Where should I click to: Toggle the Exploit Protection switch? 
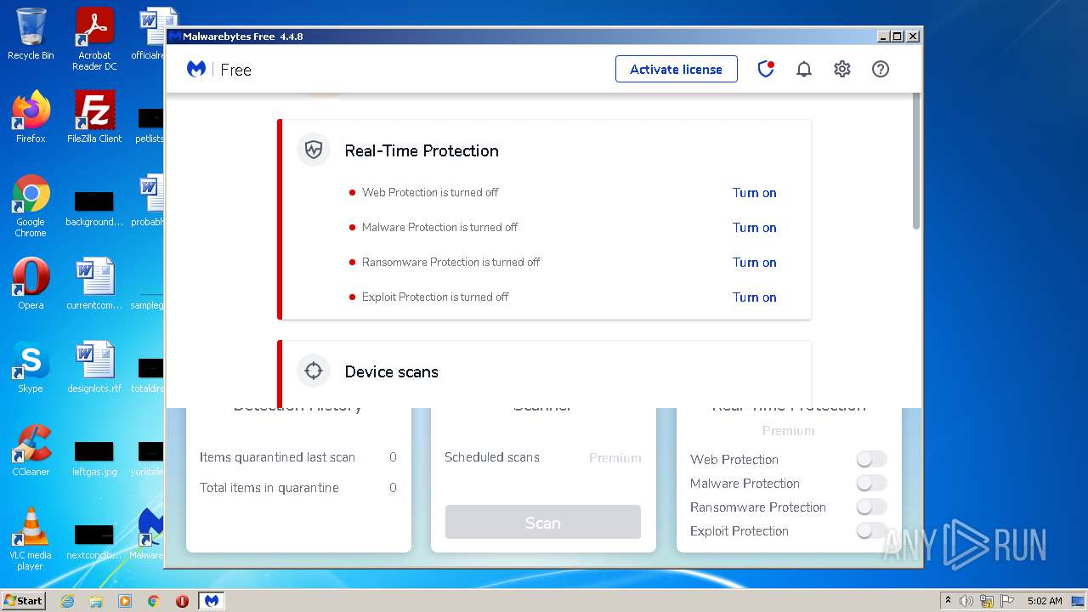click(871, 530)
